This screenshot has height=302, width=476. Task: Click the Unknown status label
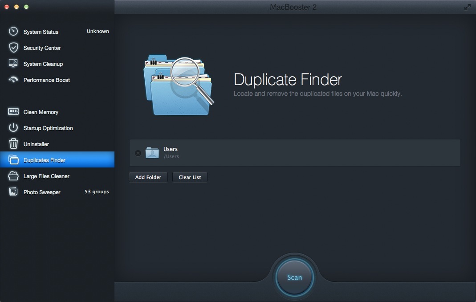pos(98,31)
